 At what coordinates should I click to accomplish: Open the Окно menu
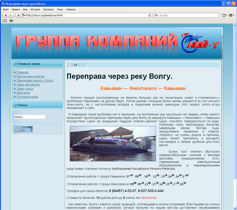click(60, 9)
